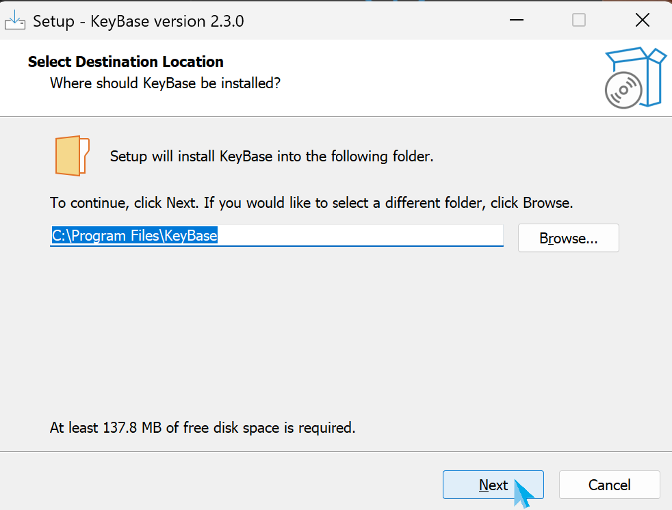Click the 'Setup will install KeyBase' message
The image size is (672, 510).
272,156
